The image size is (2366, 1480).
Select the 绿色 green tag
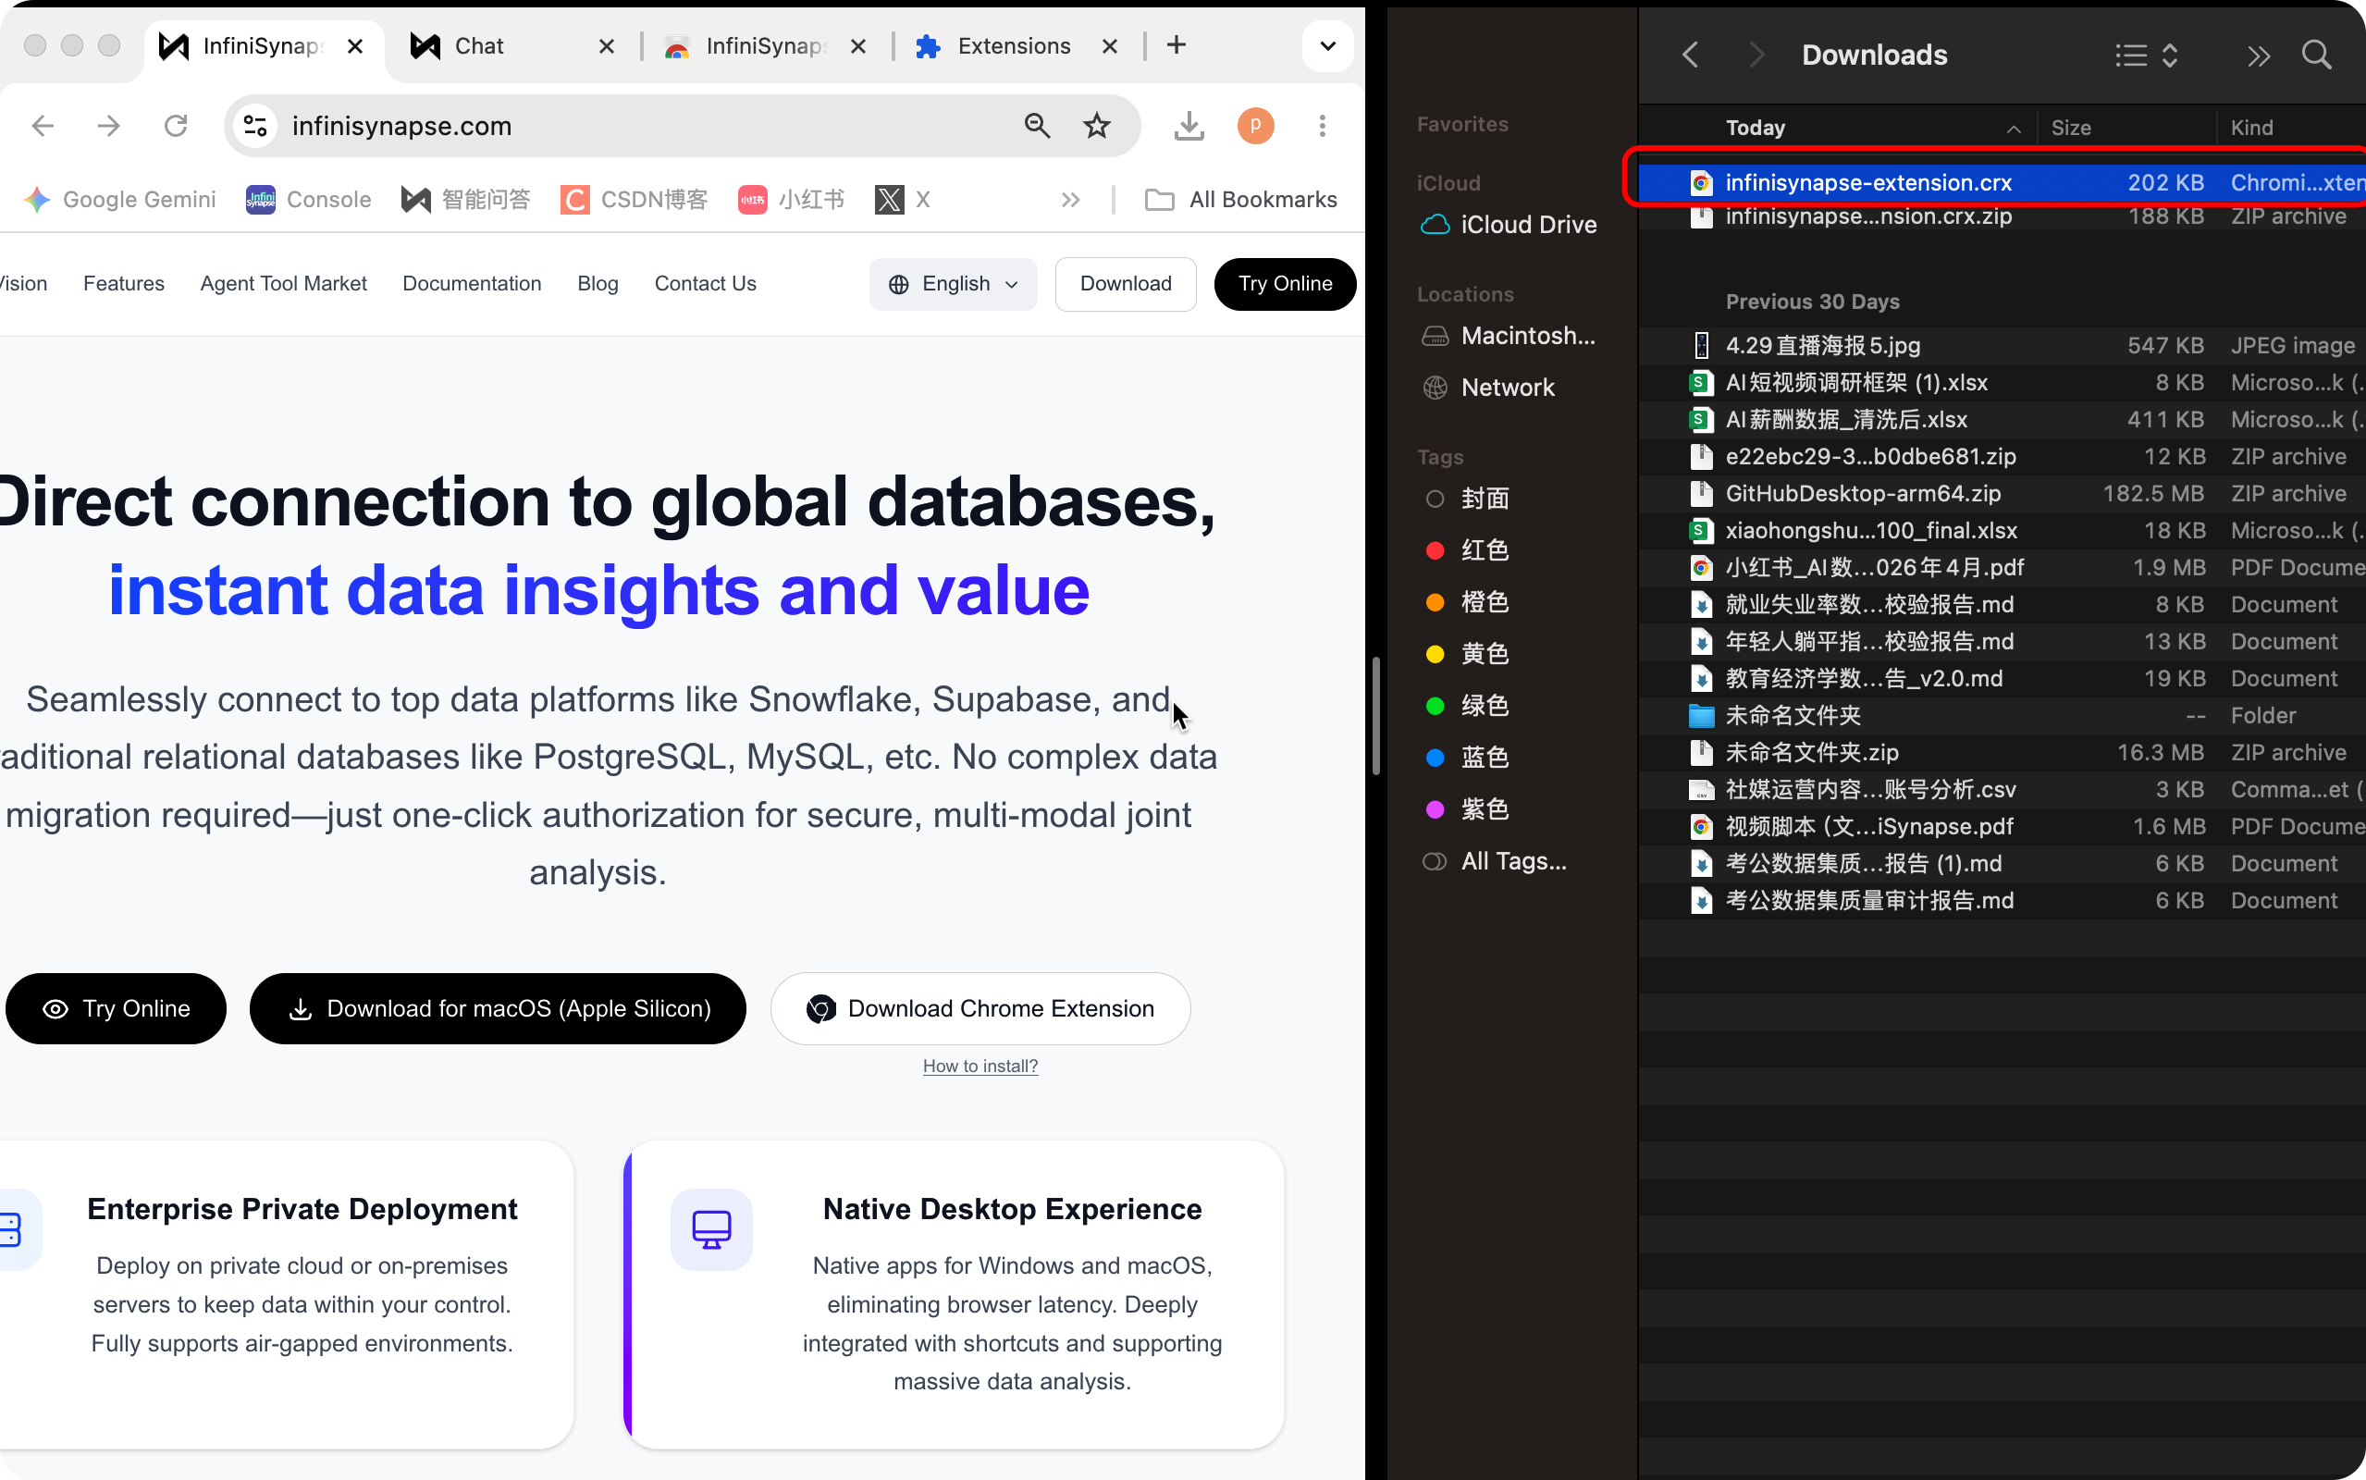tap(1466, 706)
